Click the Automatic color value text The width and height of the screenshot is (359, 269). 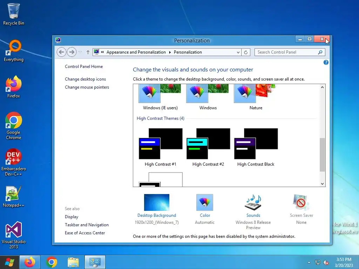coord(205,222)
